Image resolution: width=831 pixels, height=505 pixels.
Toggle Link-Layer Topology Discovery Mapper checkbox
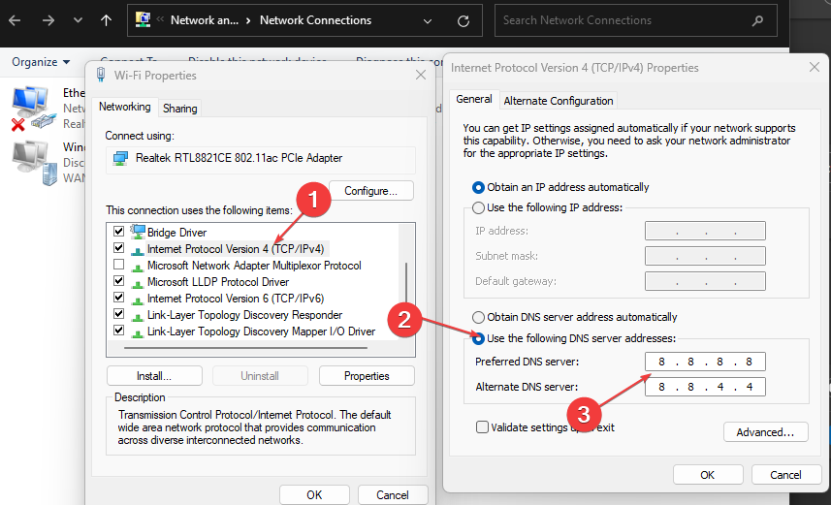click(118, 330)
